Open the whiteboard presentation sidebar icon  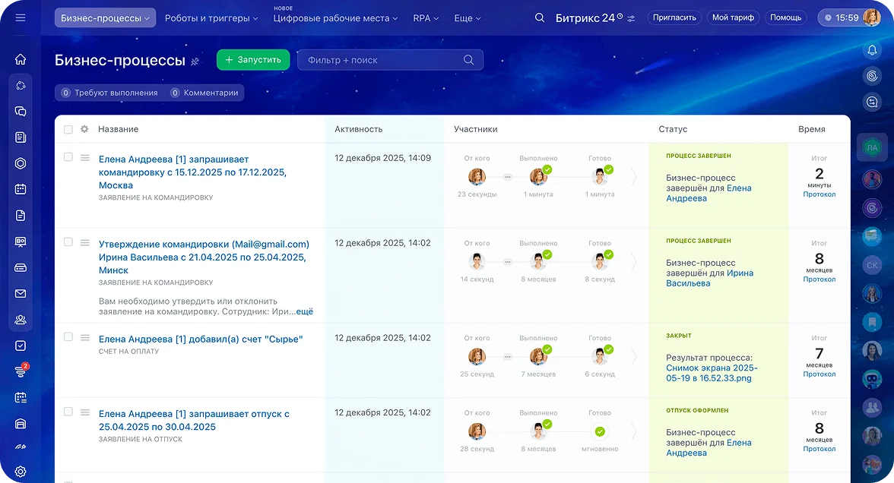pos(21,241)
